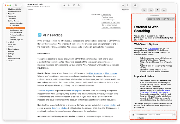Toggle the left sidebar icon in title bar

tap(16, 5)
